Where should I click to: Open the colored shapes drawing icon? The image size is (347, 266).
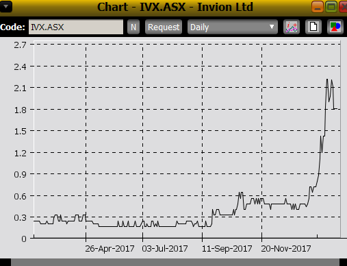coord(335,27)
